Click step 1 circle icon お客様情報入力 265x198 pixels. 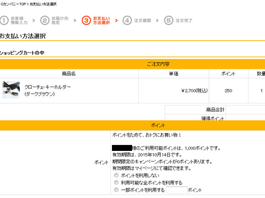pyautogui.click(x=4, y=21)
